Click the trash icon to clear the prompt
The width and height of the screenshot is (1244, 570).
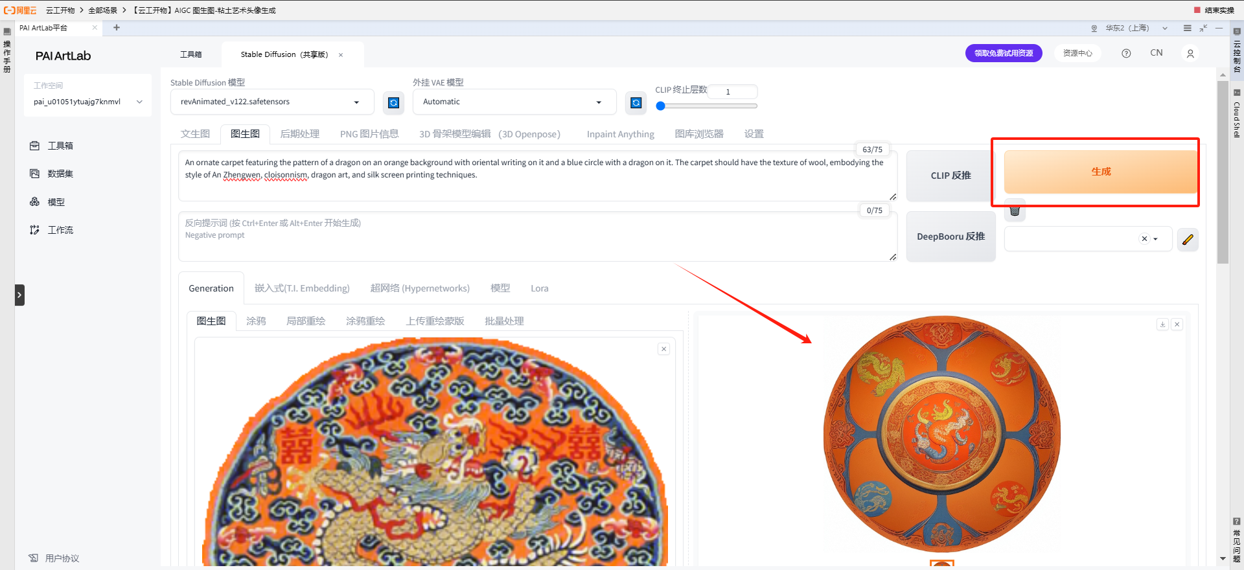(x=1015, y=211)
